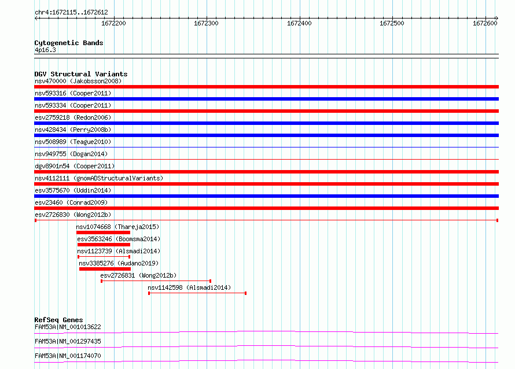The height and width of the screenshot is (369, 515).
Task: Click the Cytogenetic Bands track title
Action: point(69,43)
